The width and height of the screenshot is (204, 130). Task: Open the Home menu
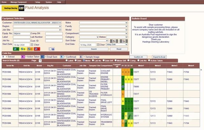pyautogui.click(x=4, y=2)
